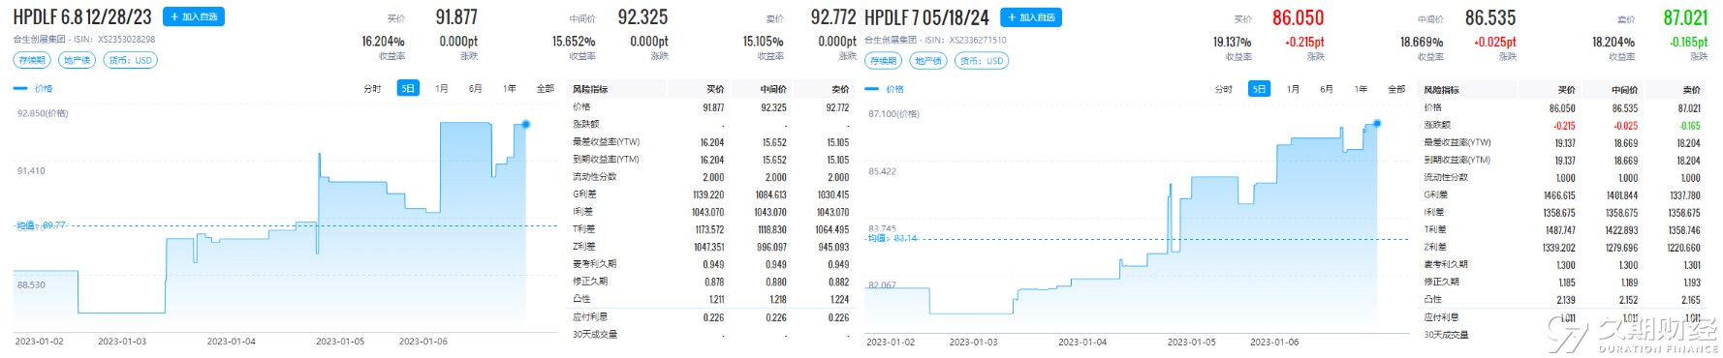This screenshot has height=358, width=1723.
Task: Click 存续期 tag under HPDLF 6.8 12/28/23
Action: (32, 60)
